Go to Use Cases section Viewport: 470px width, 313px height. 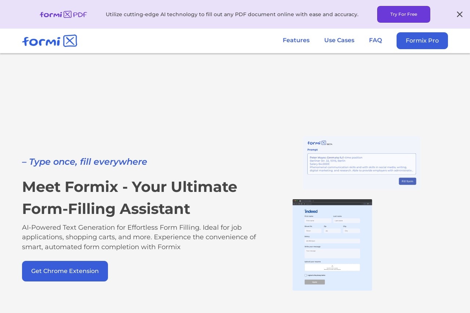[339, 40]
